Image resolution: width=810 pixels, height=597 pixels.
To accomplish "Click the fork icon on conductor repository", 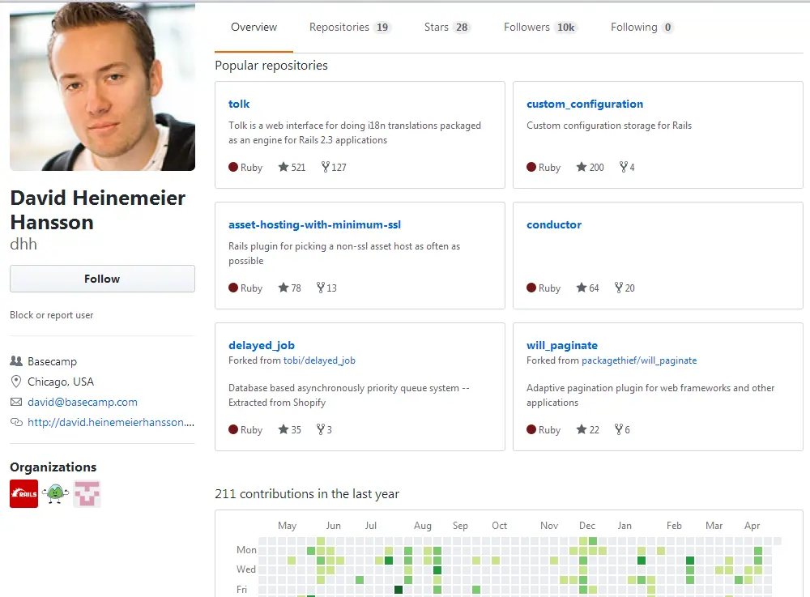I will coord(619,288).
